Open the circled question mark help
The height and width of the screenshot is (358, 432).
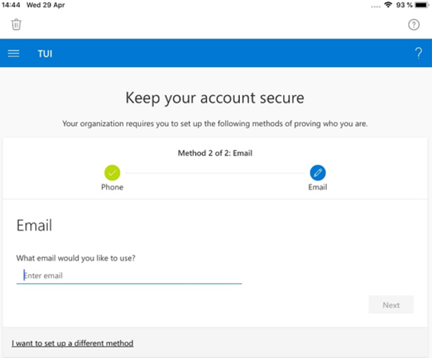click(414, 25)
